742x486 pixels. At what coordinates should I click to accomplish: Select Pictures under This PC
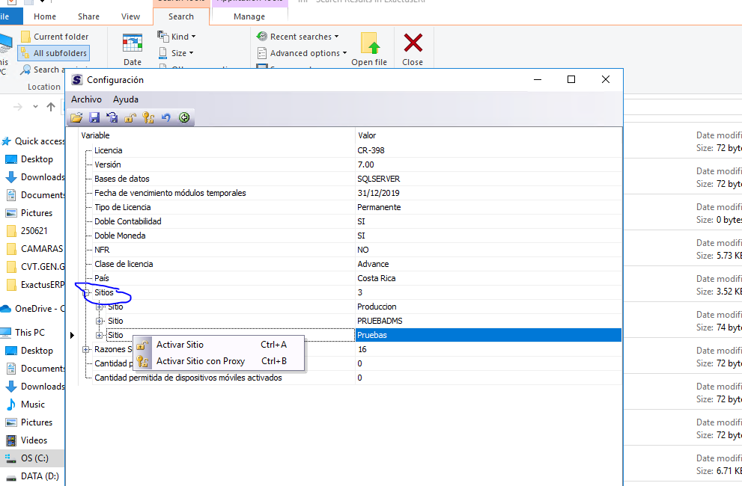29,422
